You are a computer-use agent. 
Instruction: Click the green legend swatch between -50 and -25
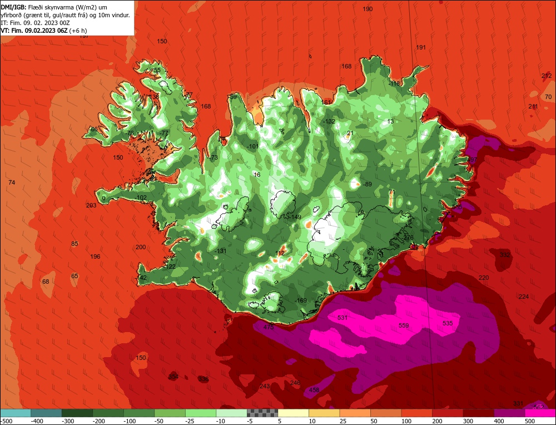click(x=170, y=413)
